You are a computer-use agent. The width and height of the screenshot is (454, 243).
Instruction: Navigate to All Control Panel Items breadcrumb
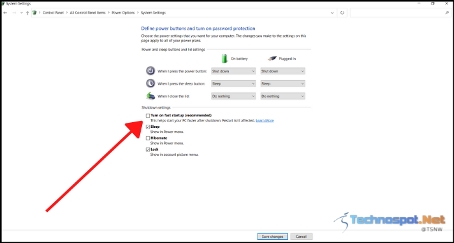(88, 13)
